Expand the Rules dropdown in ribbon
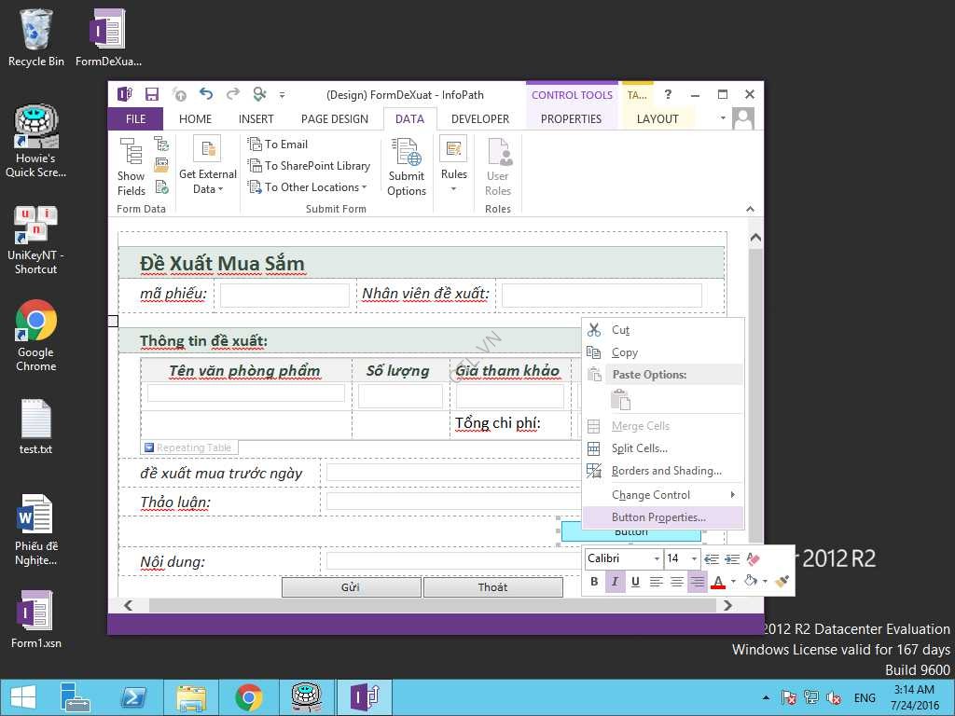This screenshot has height=716, width=955. [453, 189]
